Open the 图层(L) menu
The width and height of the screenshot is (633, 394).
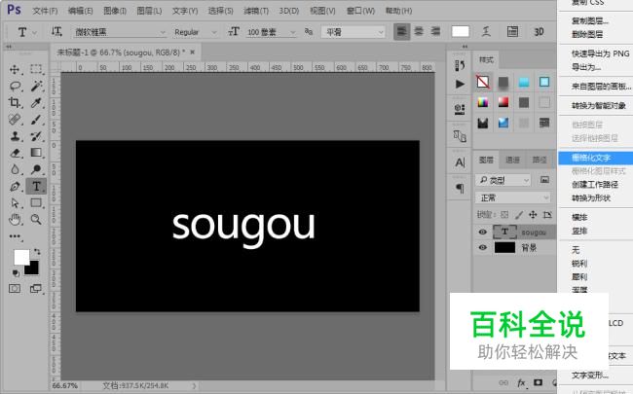[x=150, y=10]
